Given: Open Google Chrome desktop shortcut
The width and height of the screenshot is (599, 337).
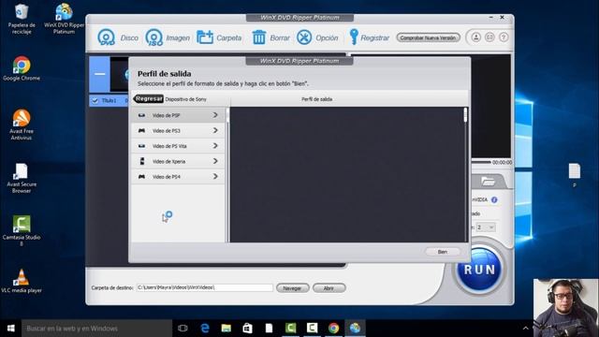Looking at the screenshot, I should coord(22,68).
